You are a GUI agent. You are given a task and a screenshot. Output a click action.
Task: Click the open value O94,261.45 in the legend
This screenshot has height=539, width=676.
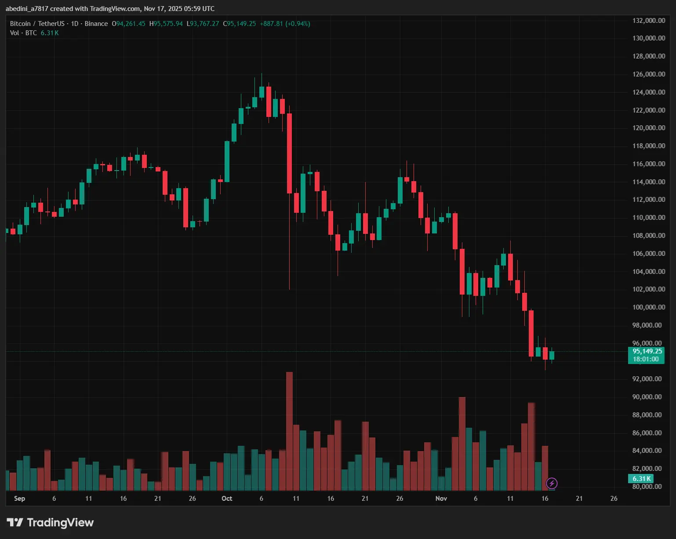click(x=128, y=24)
